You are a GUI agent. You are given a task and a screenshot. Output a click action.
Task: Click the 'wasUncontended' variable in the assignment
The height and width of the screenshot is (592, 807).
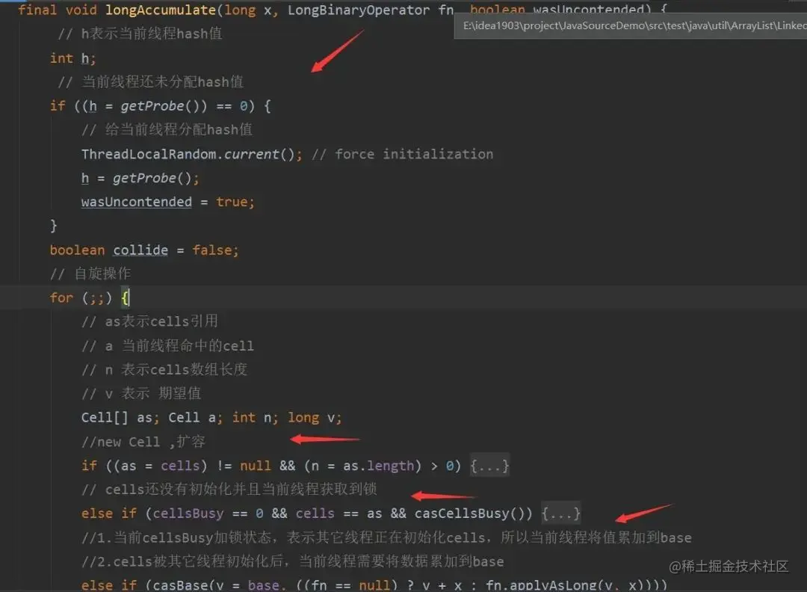(137, 202)
